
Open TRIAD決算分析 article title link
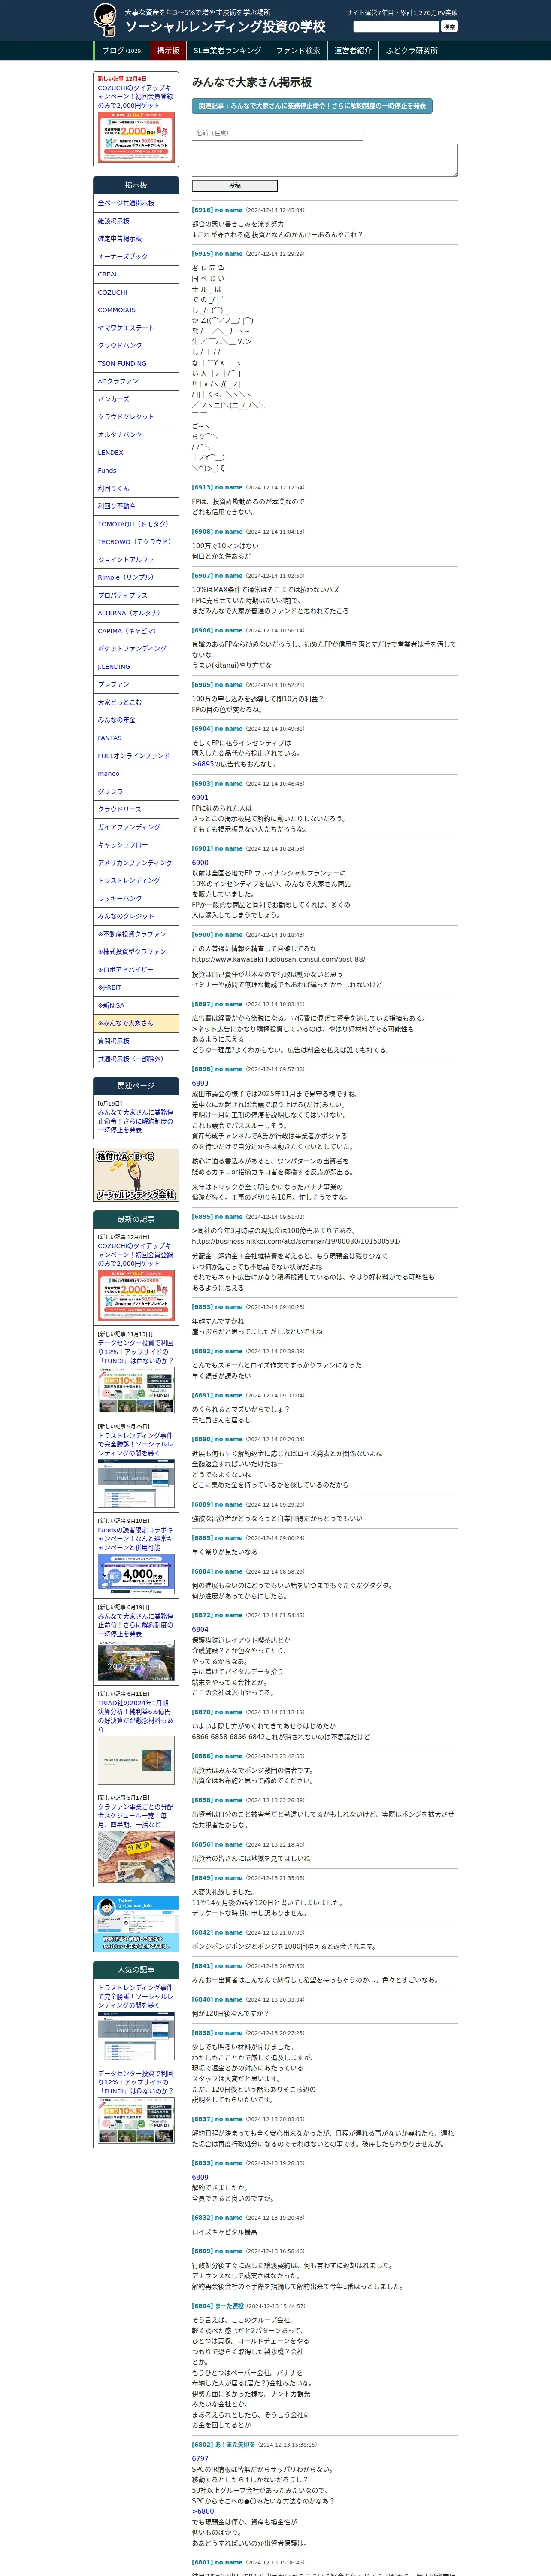135,1716
